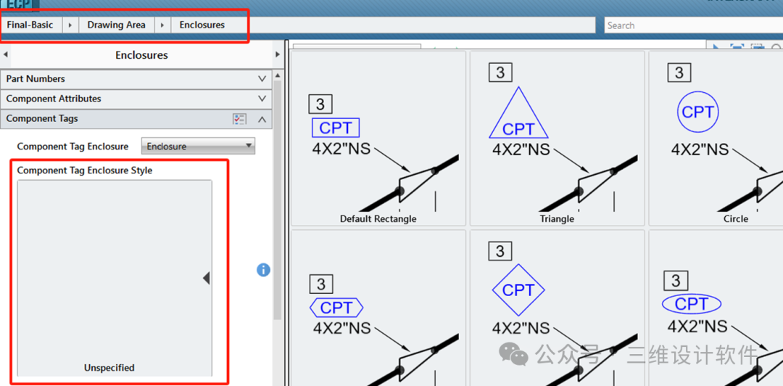783x386 pixels.
Task: Collapse the Component Tags section chevron
Action: 262,119
